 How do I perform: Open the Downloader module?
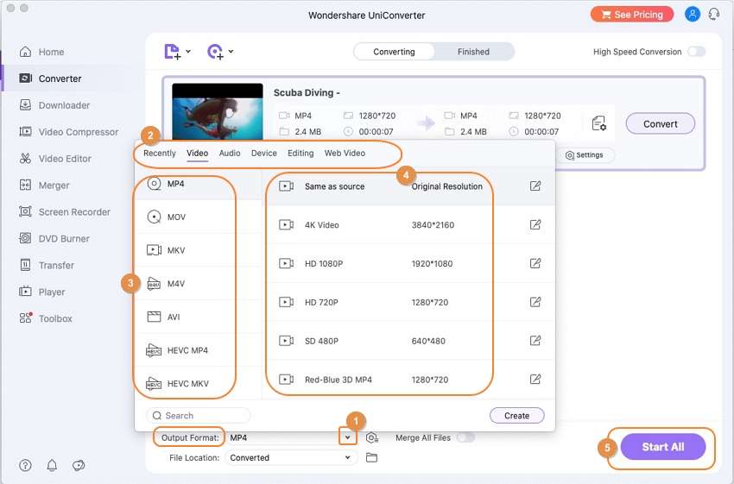pyautogui.click(x=54, y=105)
